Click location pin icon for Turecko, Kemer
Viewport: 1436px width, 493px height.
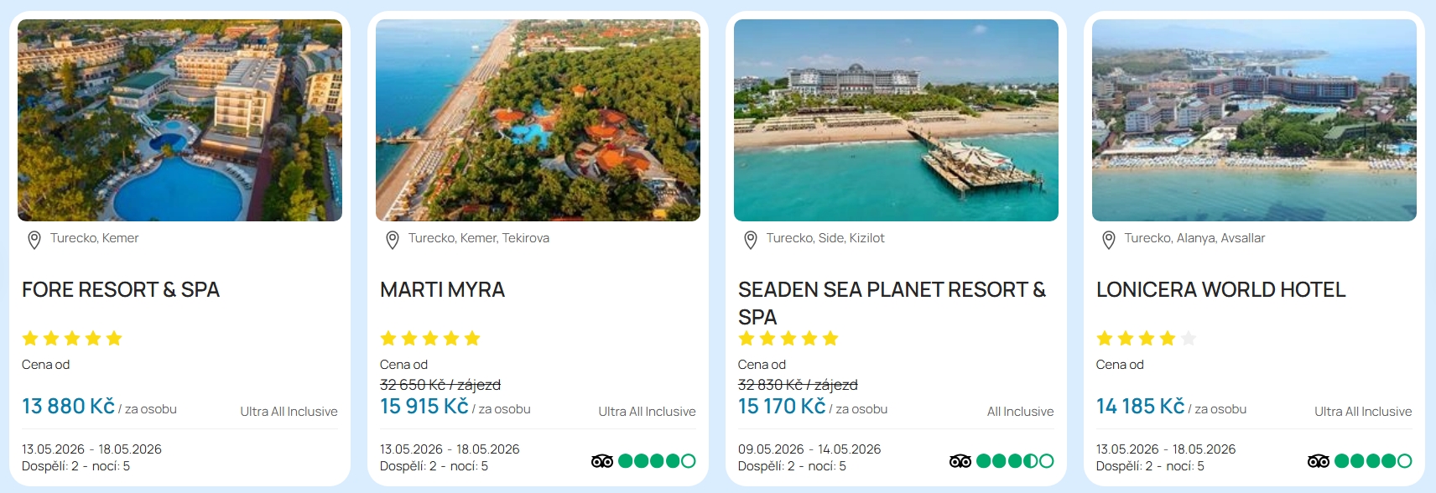pos(34,240)
